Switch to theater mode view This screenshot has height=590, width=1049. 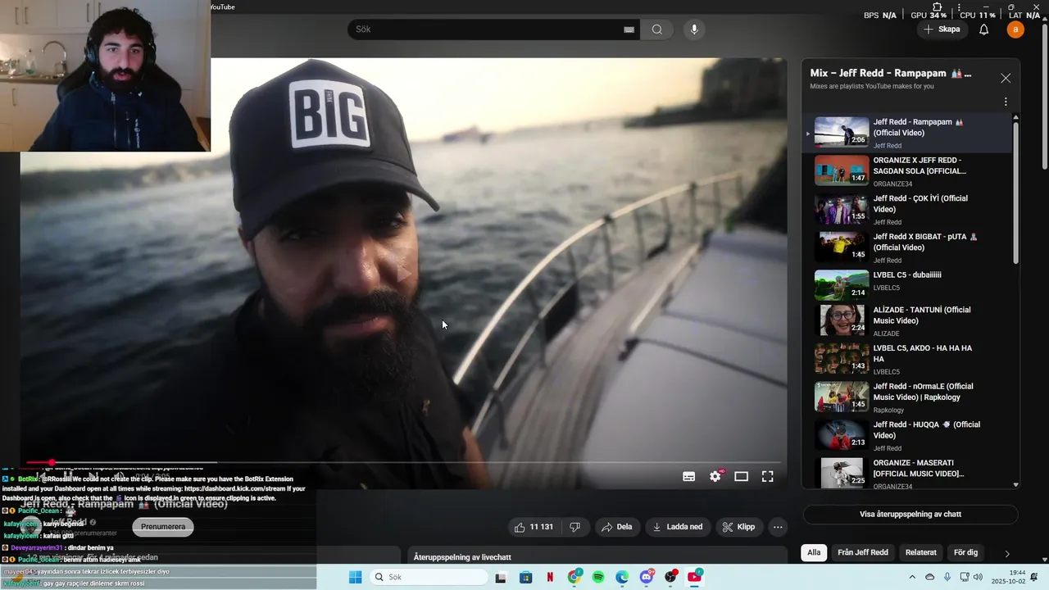coord(742,476)
